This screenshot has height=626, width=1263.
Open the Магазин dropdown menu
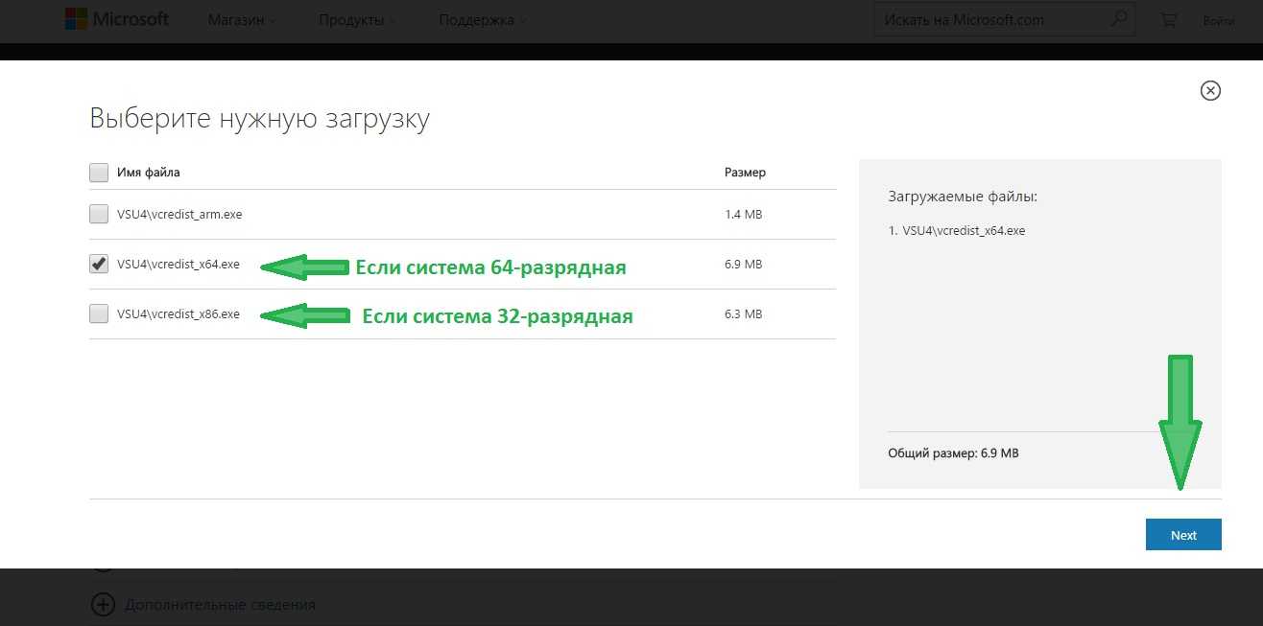[x=242, y=20]
